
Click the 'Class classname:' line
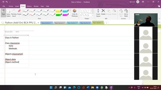coord(13,43)
